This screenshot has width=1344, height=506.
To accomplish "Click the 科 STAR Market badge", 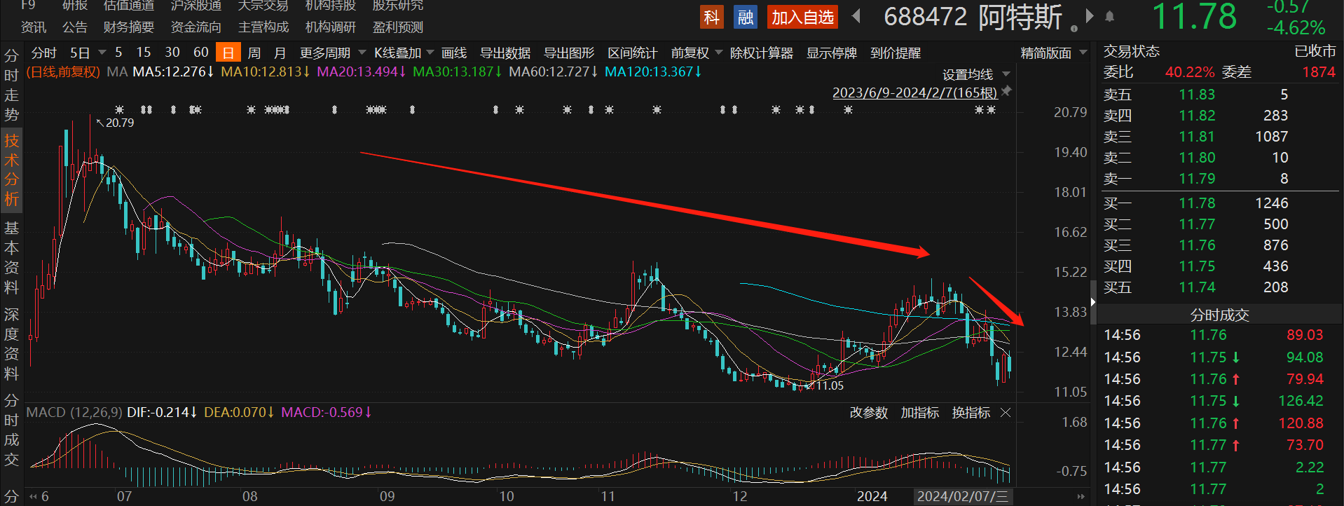I will (x=711, y=18).
